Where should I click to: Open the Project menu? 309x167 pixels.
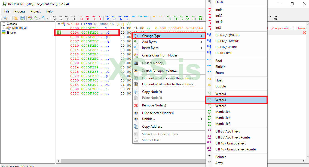click(35, 11)
